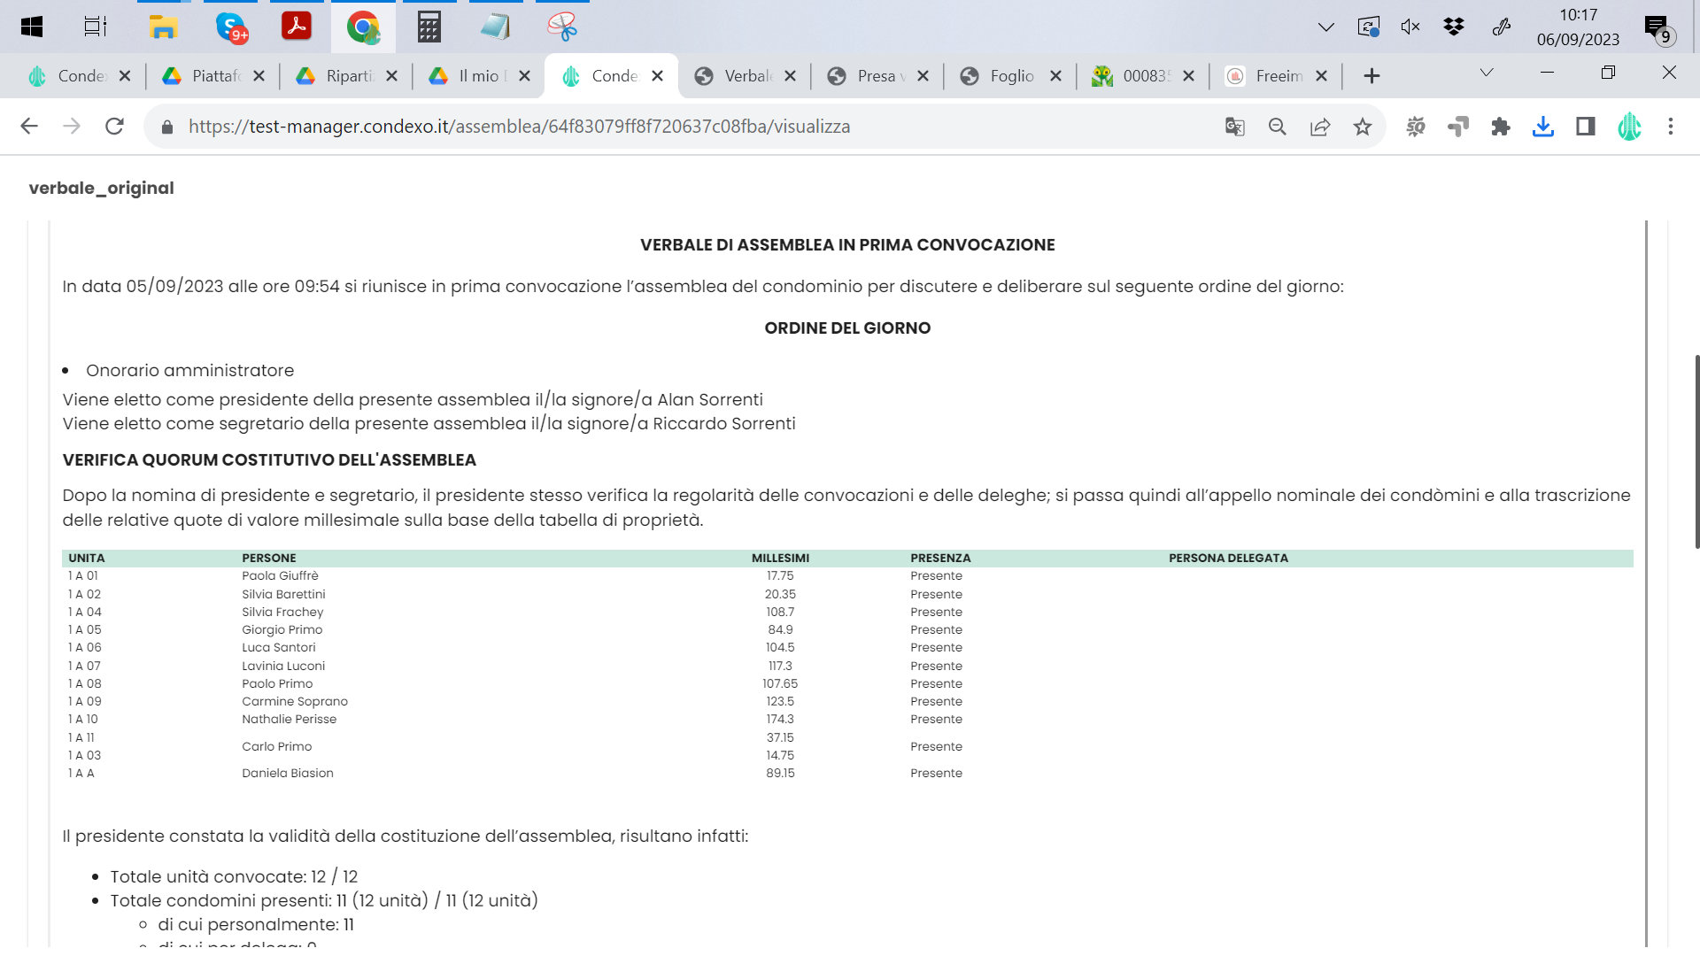1700x956 pixels.
Task: Open a new browser tab
Action: [x=1372, y=76]
